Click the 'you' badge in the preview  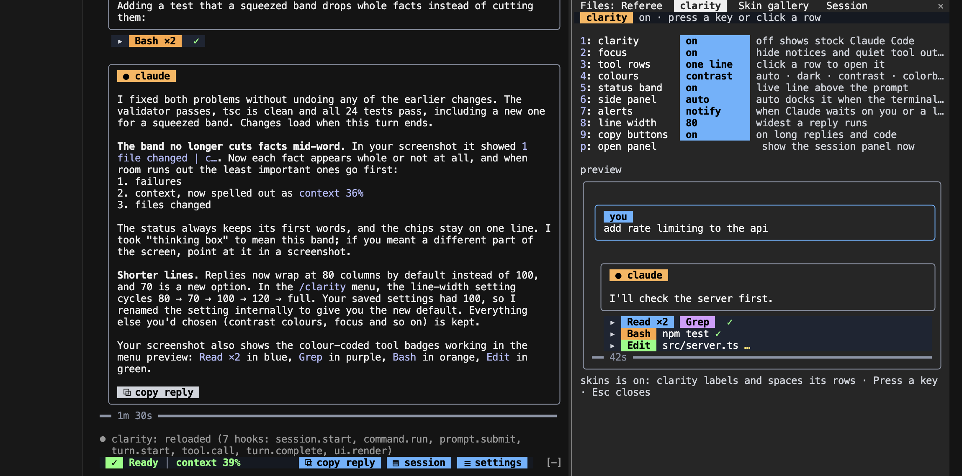coord(618,217)
